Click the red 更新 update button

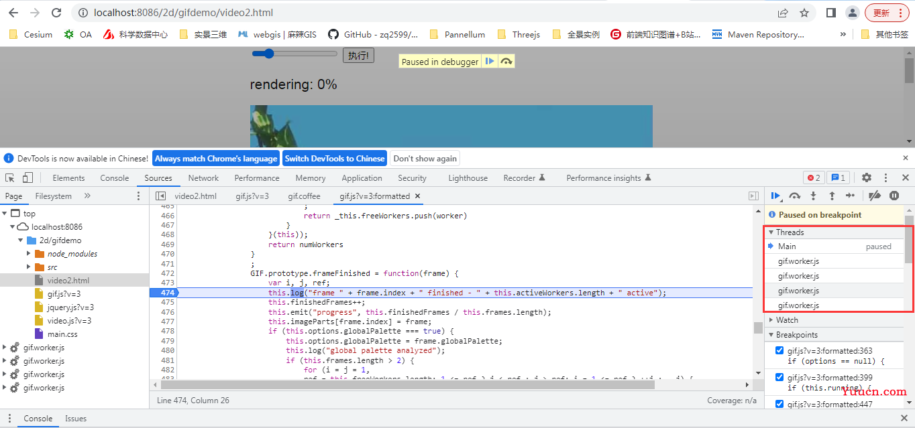887,13
